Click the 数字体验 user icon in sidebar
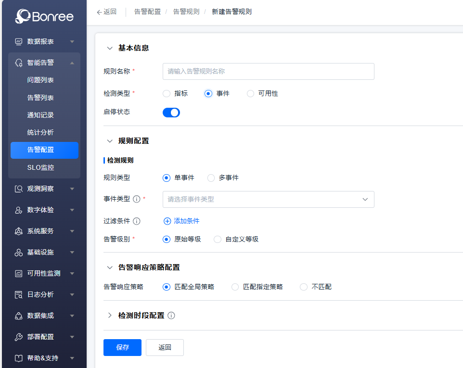This screenshot has width=463, height=368. point(19,210)
